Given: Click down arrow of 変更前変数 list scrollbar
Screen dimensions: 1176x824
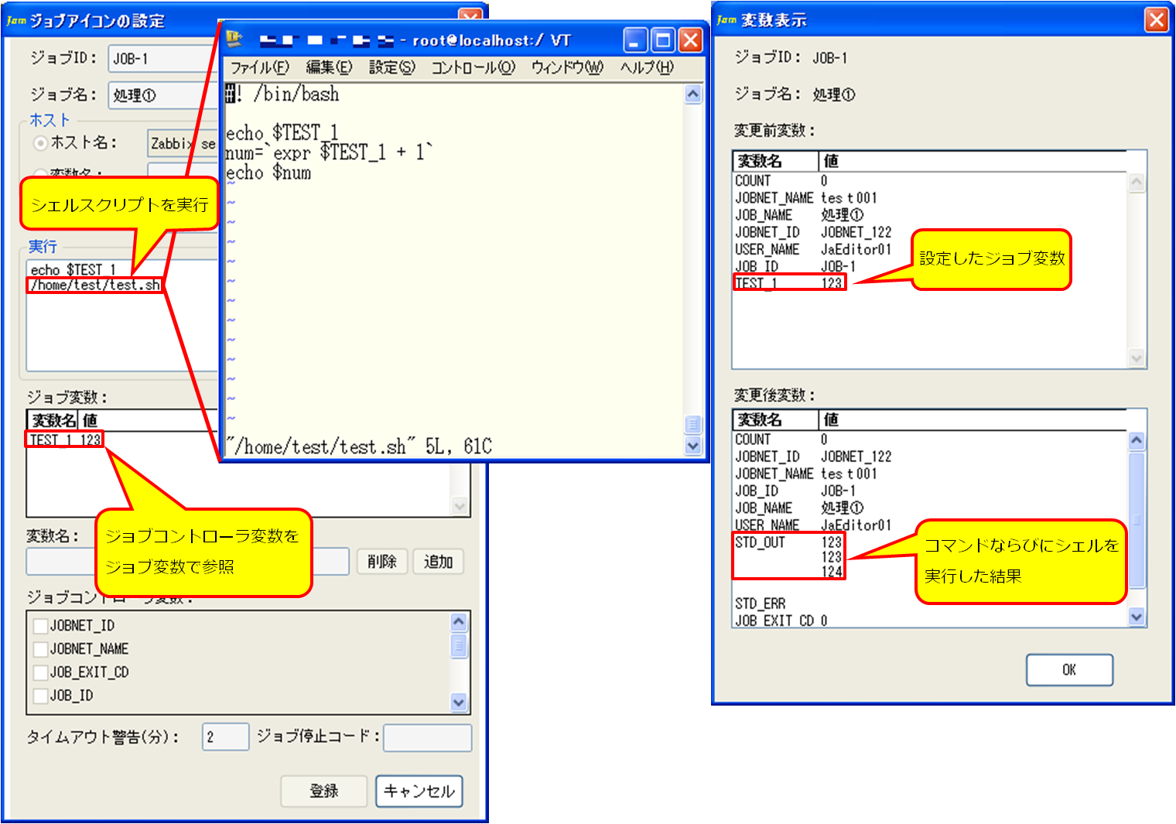Looking at the screenshot, I should point(1137,358).
